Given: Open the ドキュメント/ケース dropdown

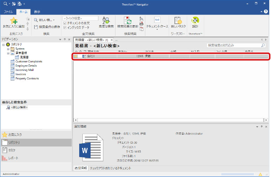Looking at the screenshot, I should click(x=157, y=22).
